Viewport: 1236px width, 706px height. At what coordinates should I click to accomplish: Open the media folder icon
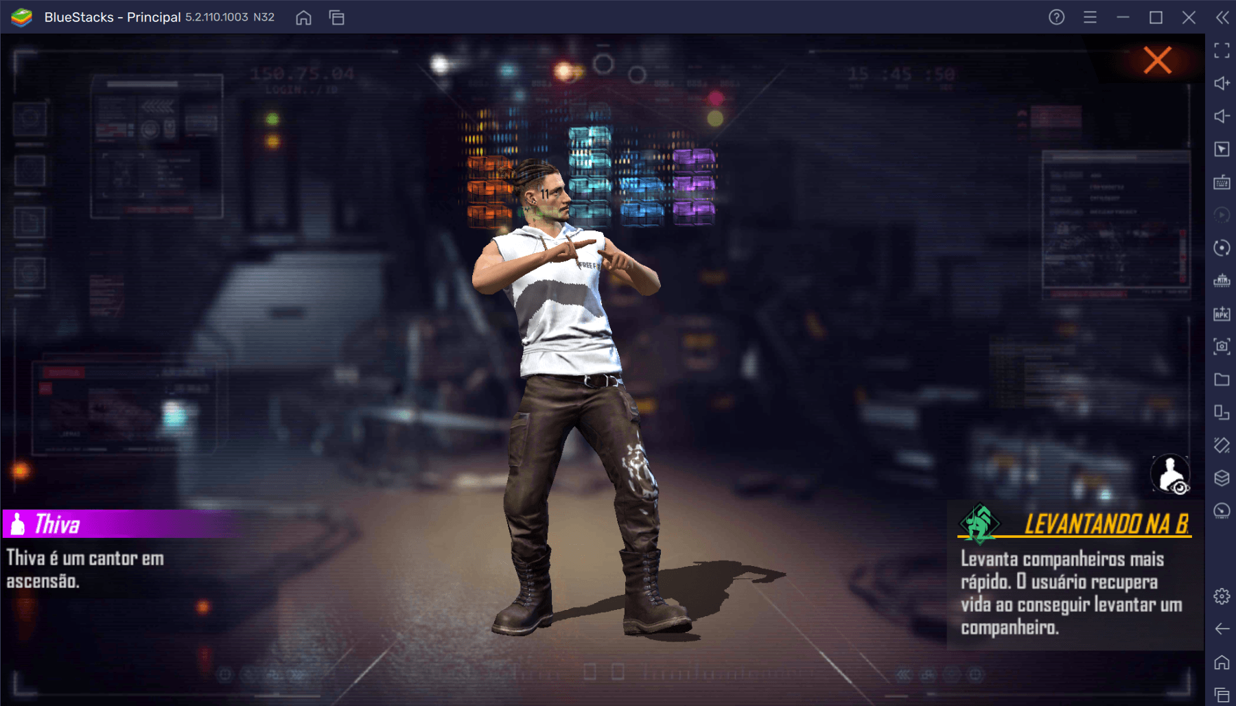pyautogui.click(x=1222, y=379)
